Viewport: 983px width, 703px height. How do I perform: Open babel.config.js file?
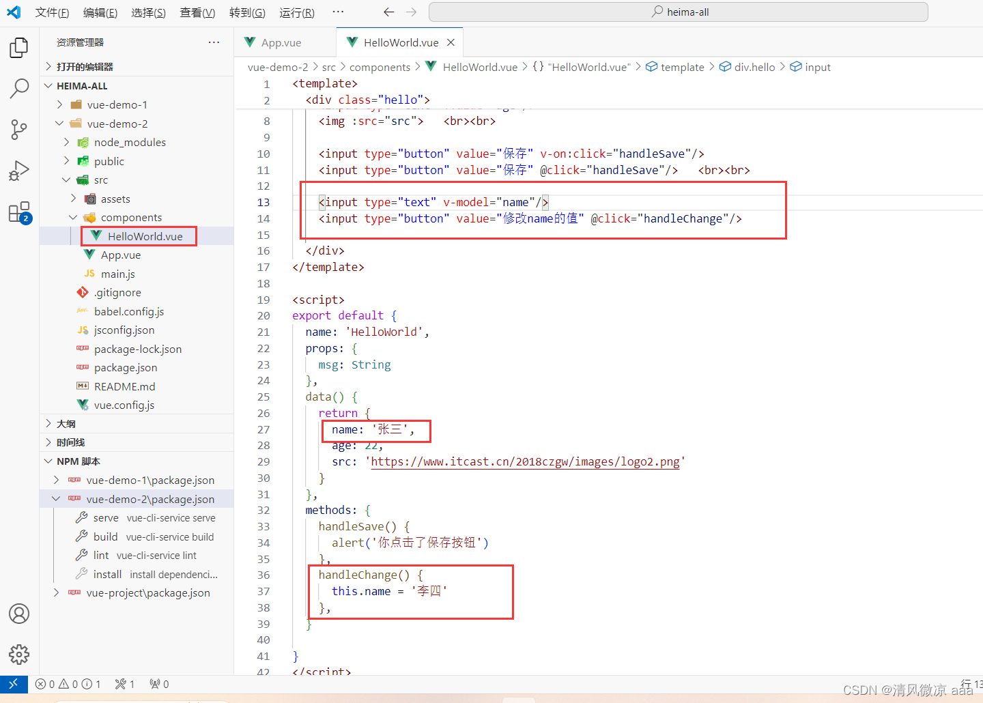(x=137, y=311)
